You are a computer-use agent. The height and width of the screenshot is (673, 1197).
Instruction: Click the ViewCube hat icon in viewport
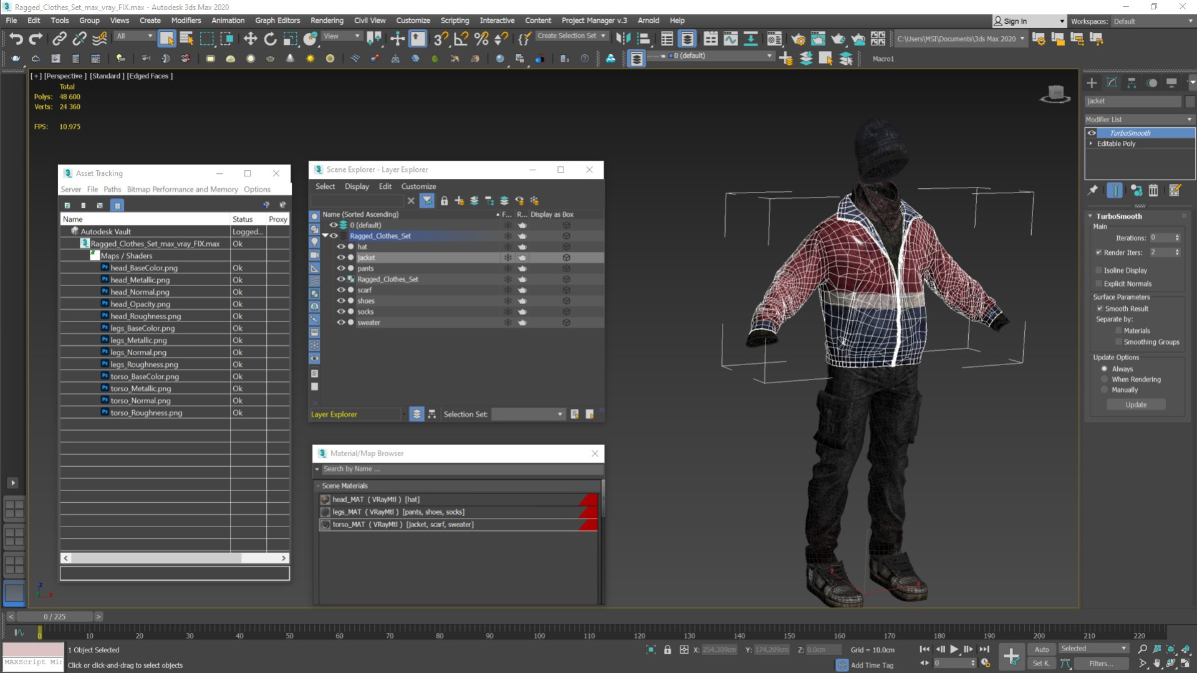(x=1055, y=94)
